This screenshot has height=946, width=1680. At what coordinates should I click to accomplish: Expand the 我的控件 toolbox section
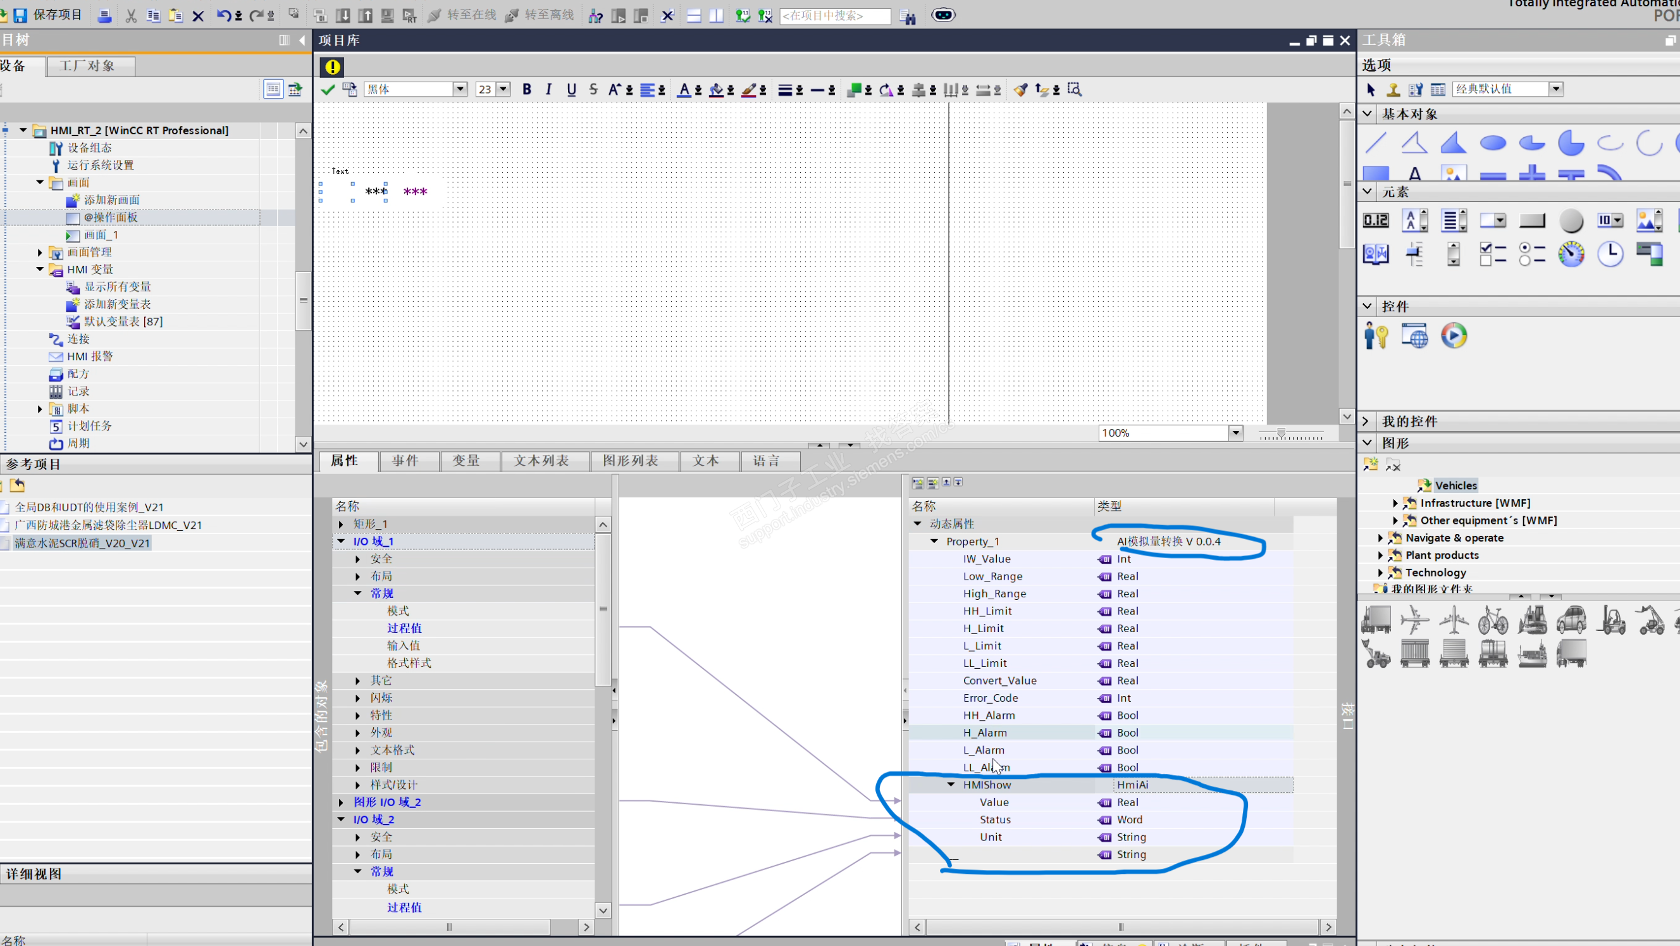pos(1367,421)
